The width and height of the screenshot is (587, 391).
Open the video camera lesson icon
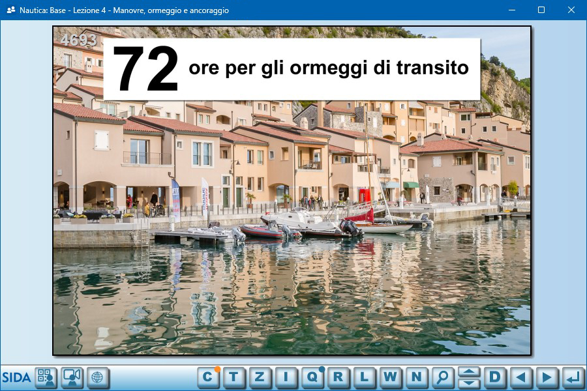coord(72,377)
